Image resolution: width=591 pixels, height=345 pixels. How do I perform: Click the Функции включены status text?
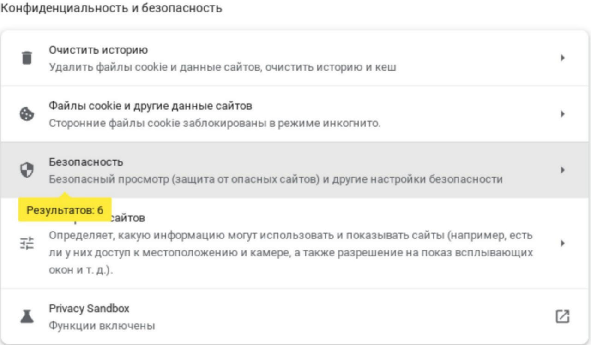coord(102,326)
